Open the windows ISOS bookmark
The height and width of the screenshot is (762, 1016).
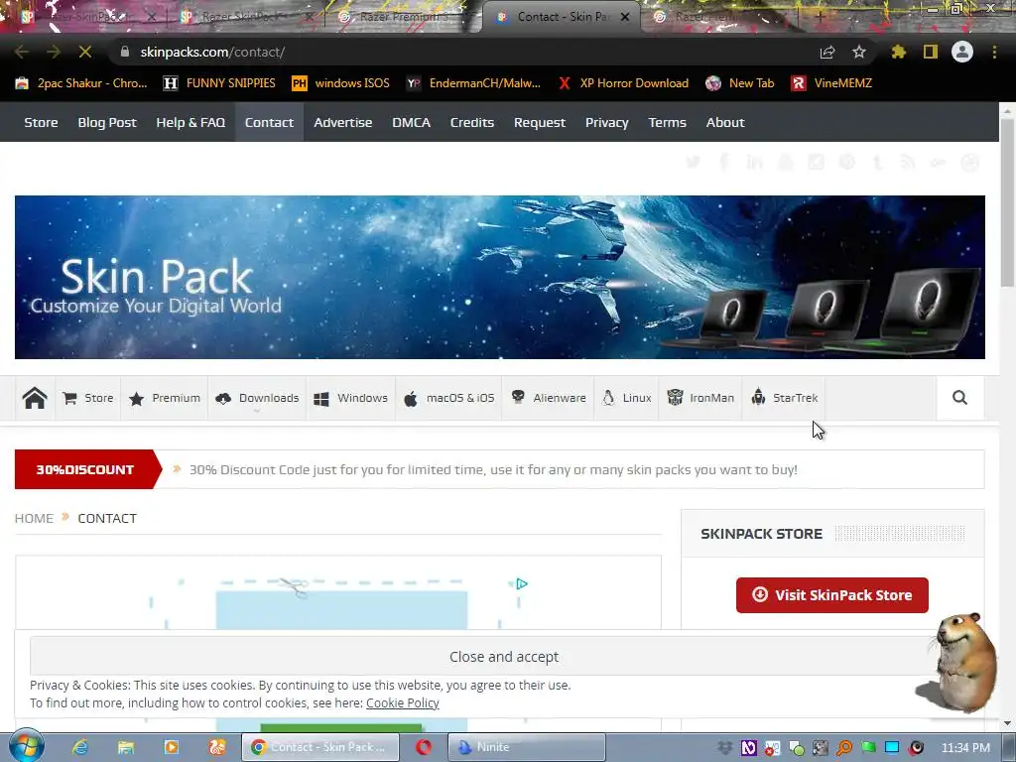click(x=341, y=83)
